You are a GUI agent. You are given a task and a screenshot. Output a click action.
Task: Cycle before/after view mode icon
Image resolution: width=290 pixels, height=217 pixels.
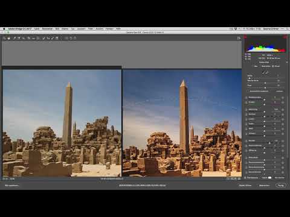pyautogui.click(x=228, y=178)
